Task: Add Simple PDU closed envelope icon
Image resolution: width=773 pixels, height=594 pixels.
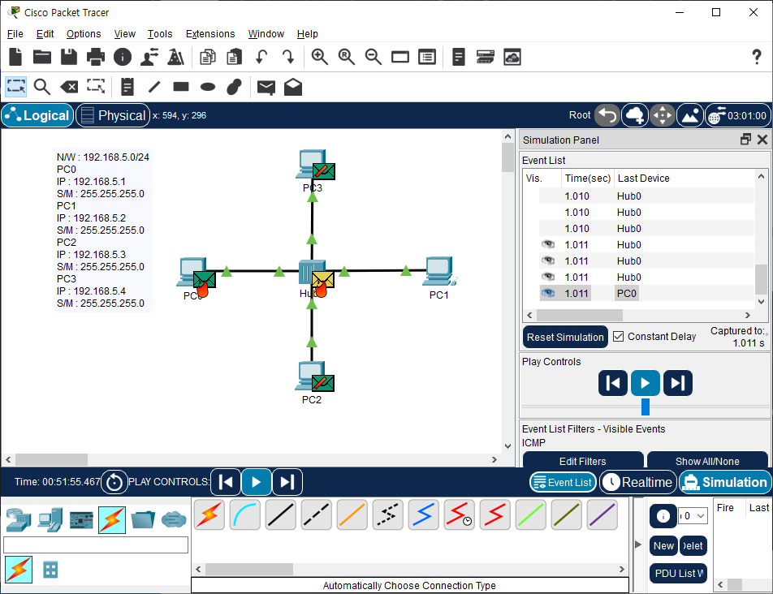Action: coord(266,88)
